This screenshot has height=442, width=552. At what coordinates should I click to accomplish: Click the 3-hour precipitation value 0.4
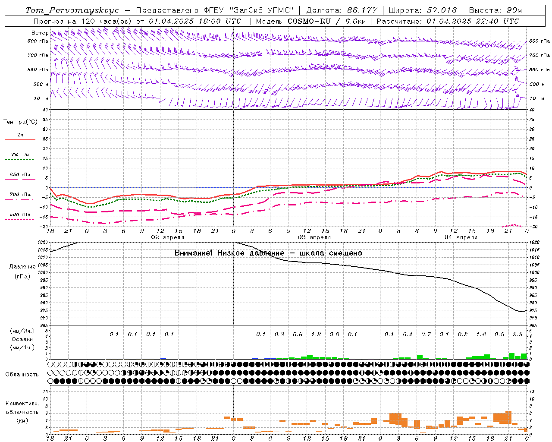click(x=408, y=335)
